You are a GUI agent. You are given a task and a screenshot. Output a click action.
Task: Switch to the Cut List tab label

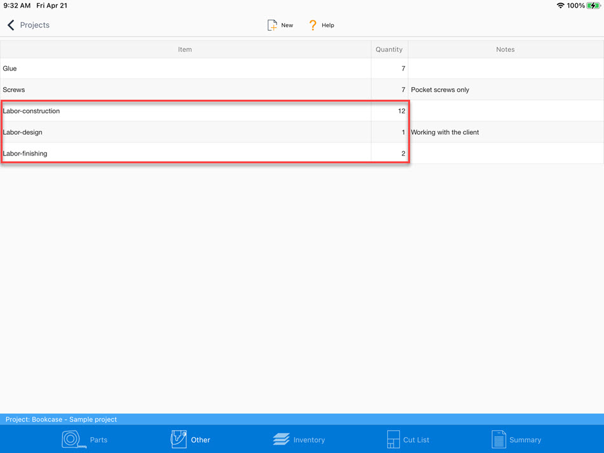coord(416,440)
